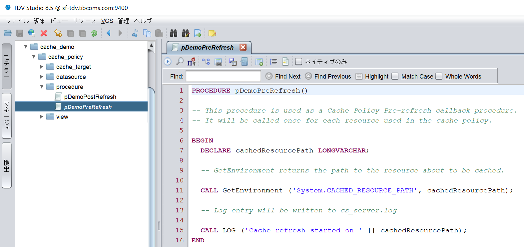Image resolution: width=524 pixels, height=247 pixels.
Task: Click the line spacing format icon
Action: pyautogui.click(x=273, y=61)
